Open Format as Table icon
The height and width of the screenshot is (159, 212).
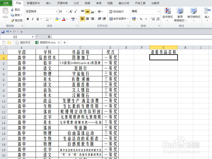click(180, 11)
